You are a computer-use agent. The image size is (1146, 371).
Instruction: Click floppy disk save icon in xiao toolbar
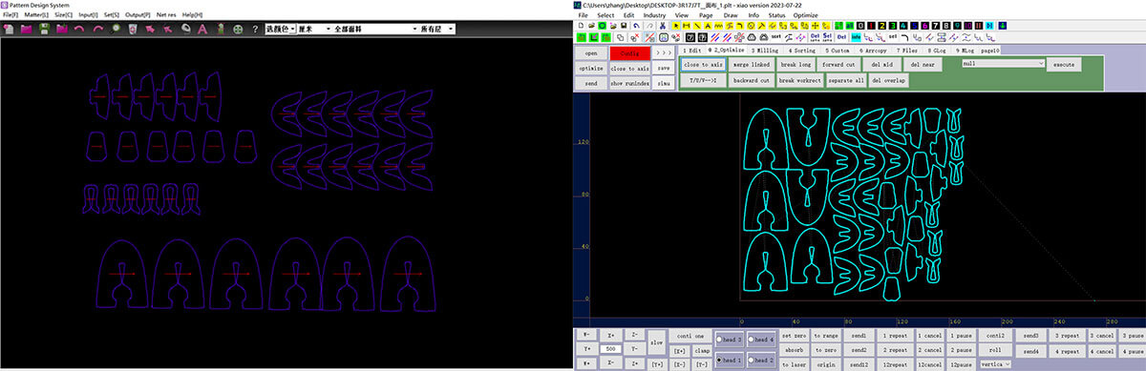click(x=623, y=26)
